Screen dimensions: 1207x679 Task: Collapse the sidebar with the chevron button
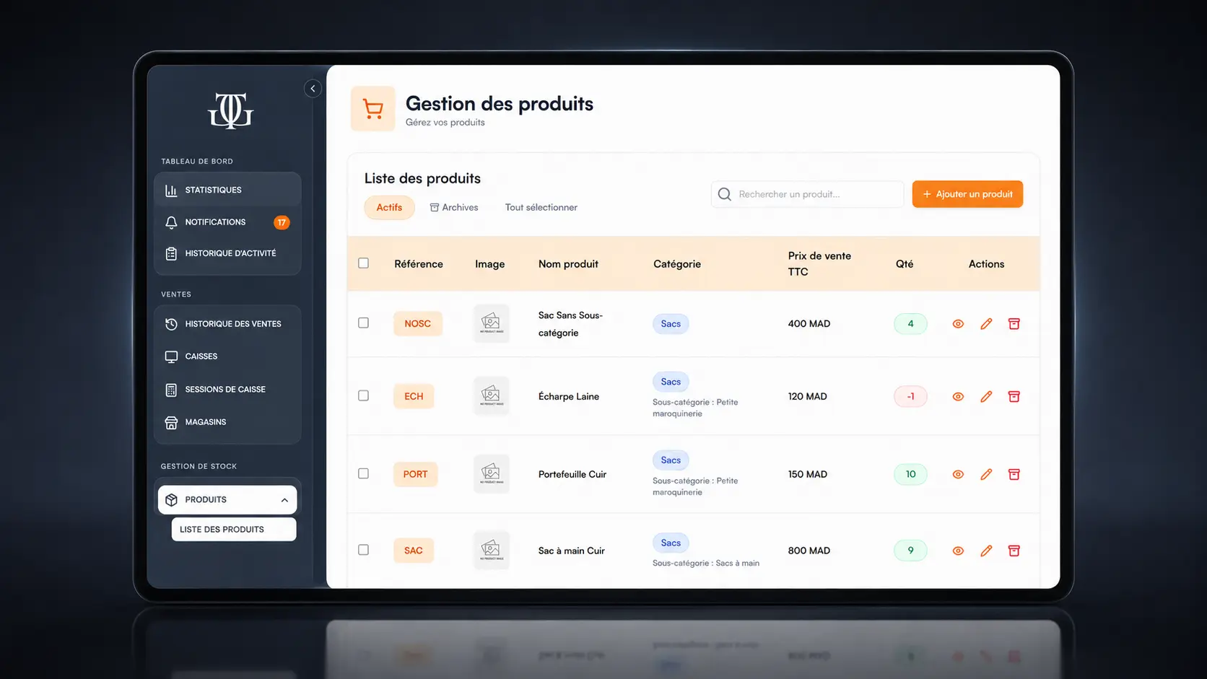click(x=313, y=89)
